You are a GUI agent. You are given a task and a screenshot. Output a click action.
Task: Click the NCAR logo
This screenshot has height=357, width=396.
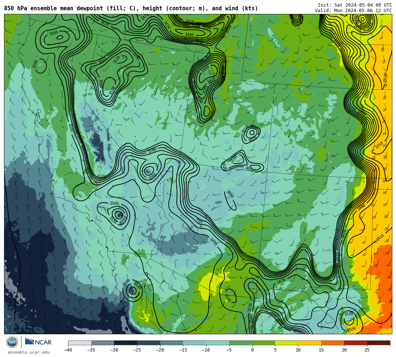tap(38, 342)
